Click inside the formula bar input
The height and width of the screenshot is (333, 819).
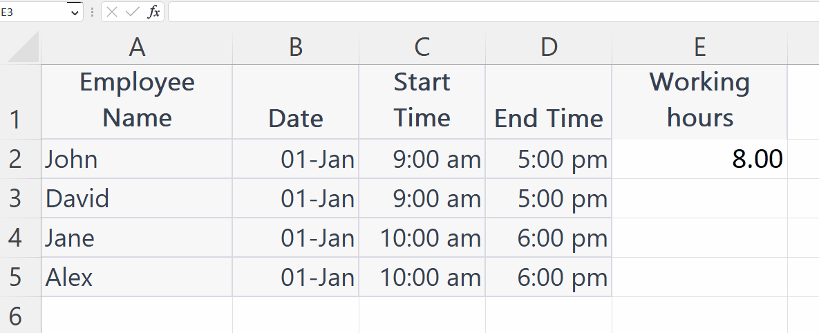(493, 12)
